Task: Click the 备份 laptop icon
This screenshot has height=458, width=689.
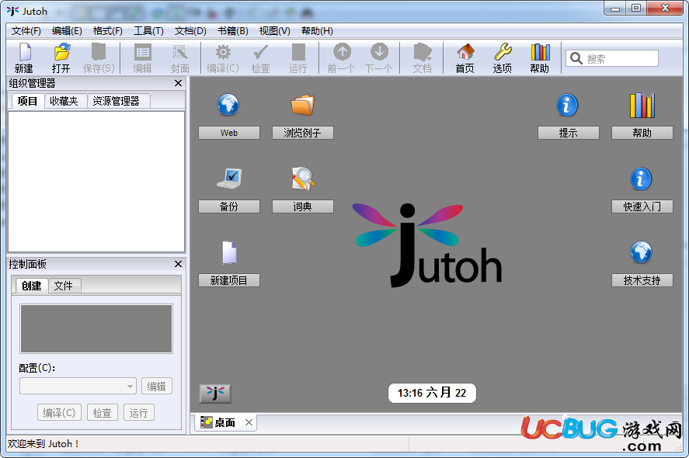Action: tap(229, 179)
